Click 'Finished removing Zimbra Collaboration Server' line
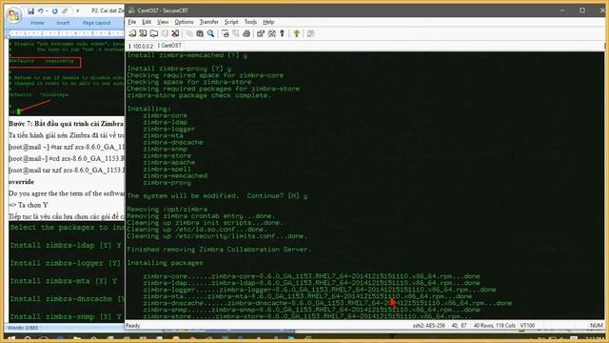609x343 pixels. coord(219,250)
